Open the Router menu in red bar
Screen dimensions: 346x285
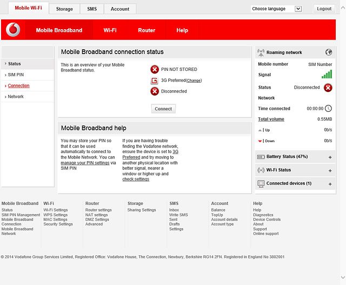[147, 30]
